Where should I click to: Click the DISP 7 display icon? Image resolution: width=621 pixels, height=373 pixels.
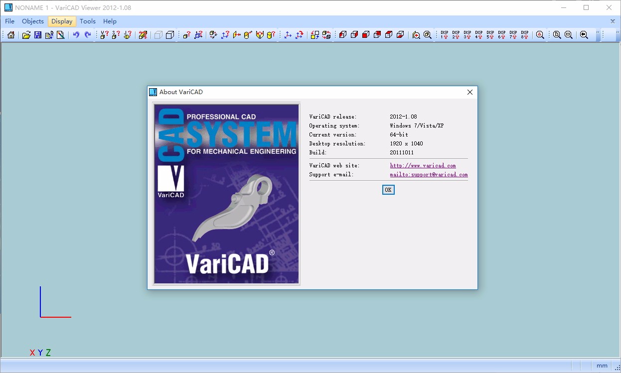click(513, 35)
